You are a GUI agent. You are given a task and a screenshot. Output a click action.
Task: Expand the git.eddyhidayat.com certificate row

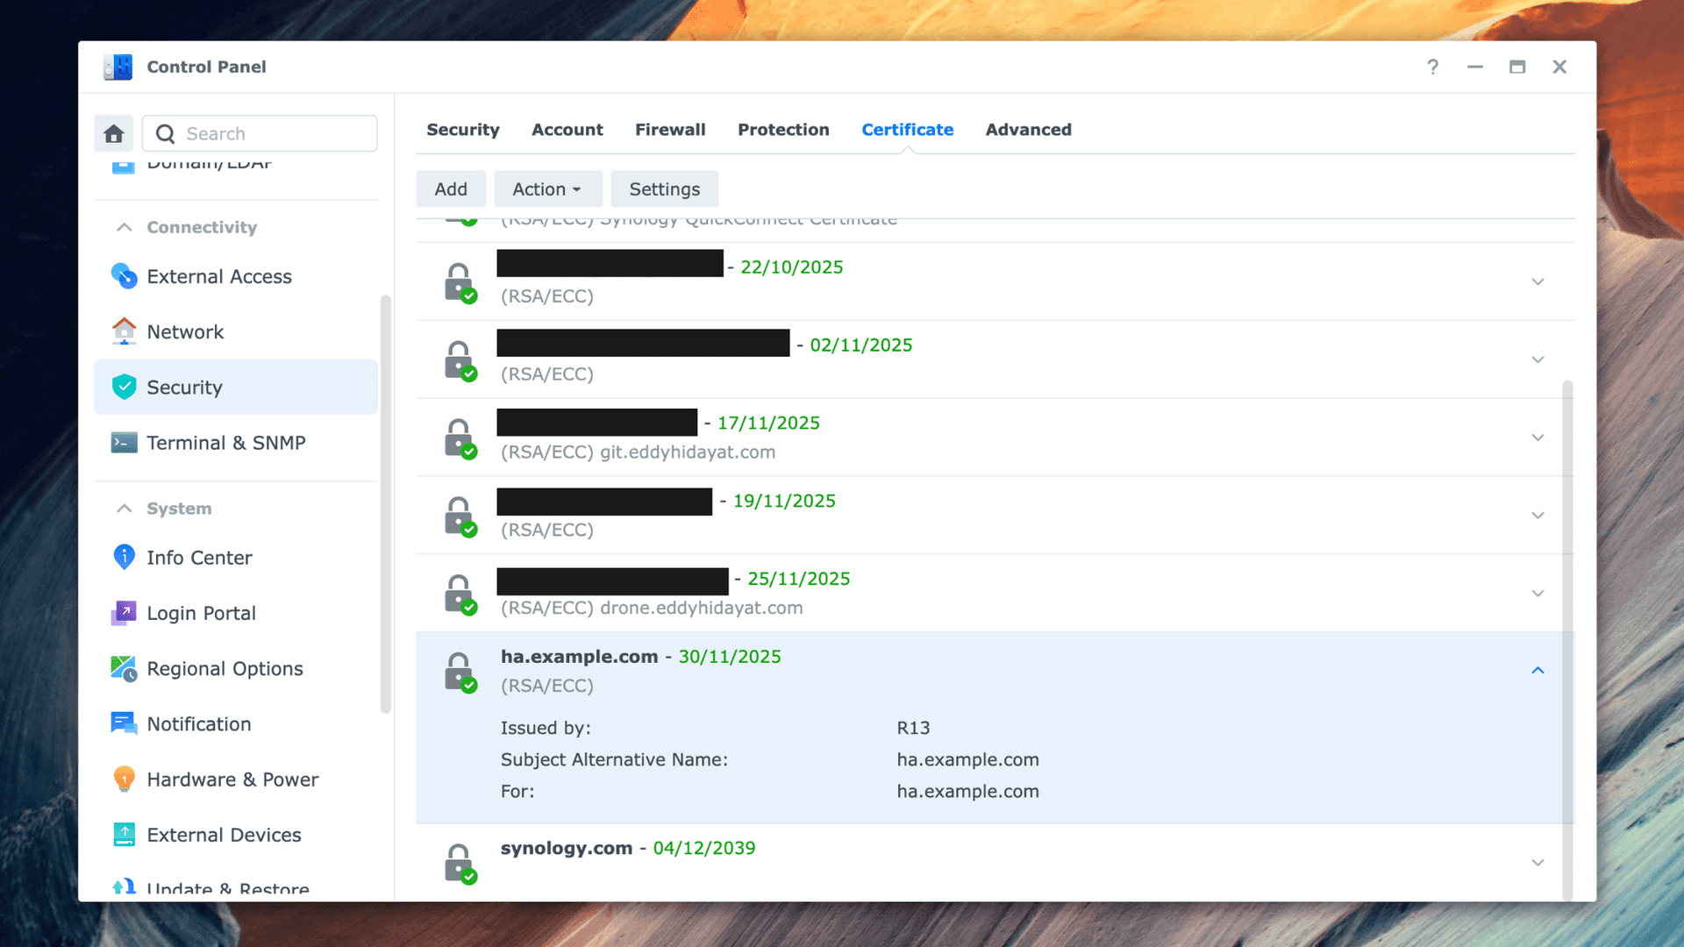point(1537,438)
